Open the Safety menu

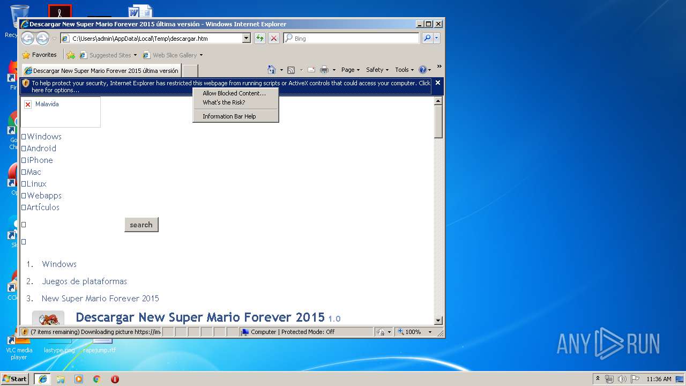377,70
